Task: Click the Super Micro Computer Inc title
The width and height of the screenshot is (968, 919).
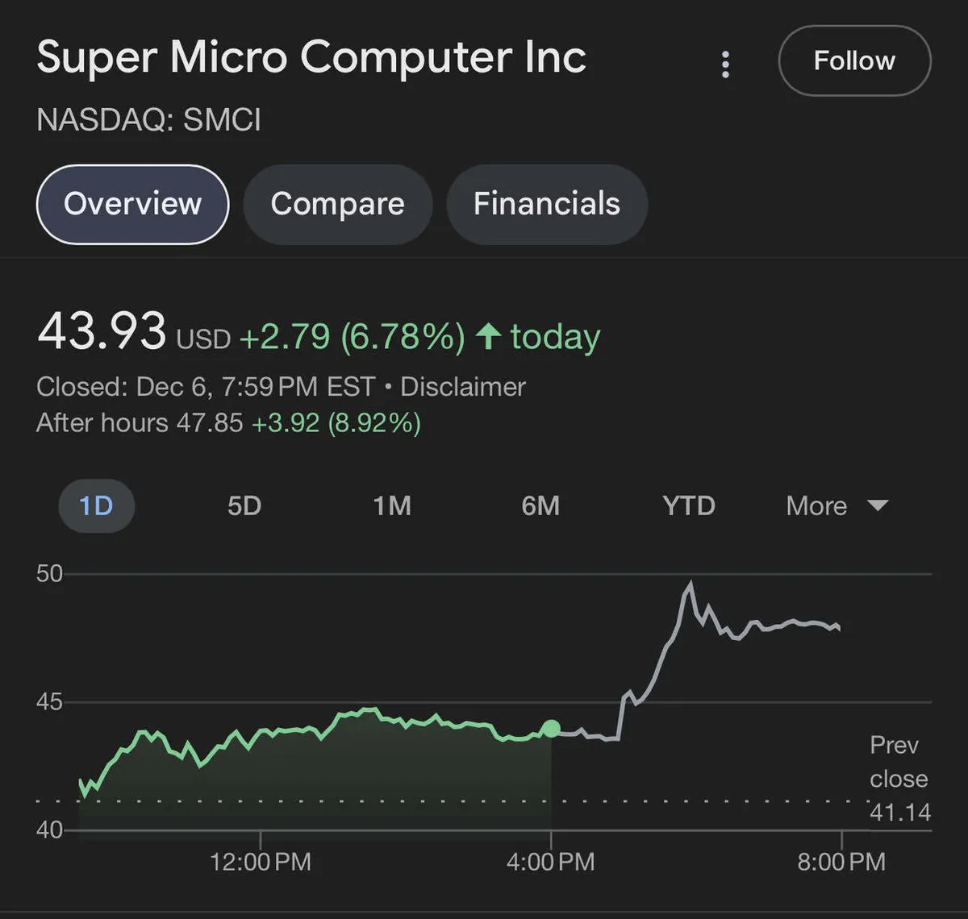Action: [311, 58]
